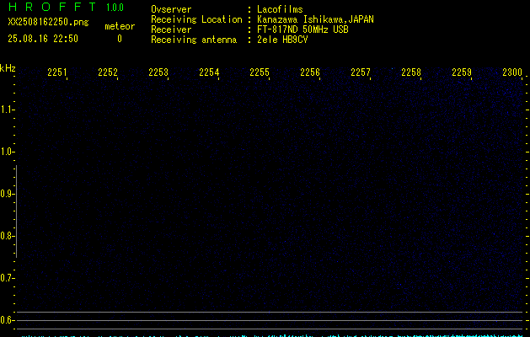Click time marker 2254
This screenshot has height=337, width=530.
(x=209, y=72)
